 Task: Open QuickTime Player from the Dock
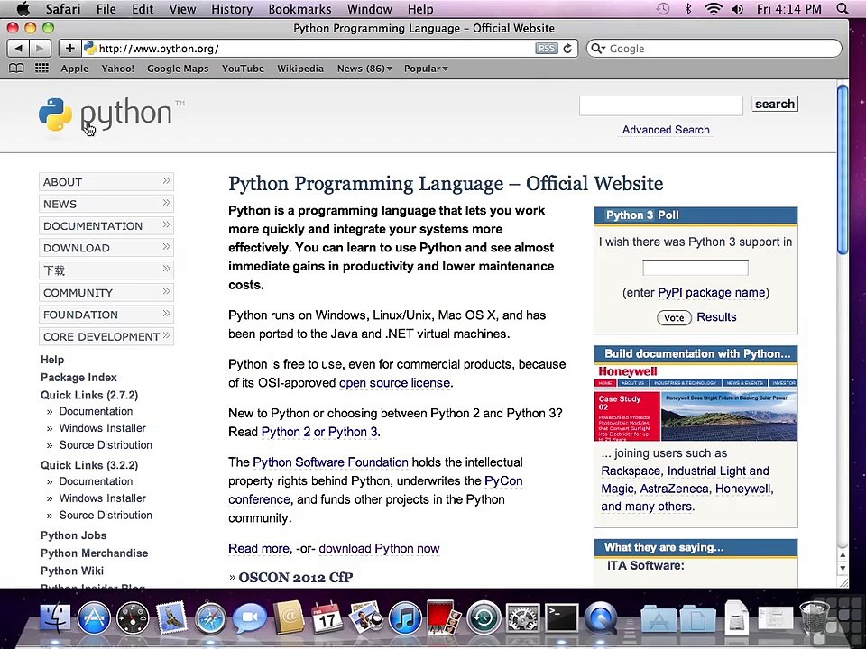601,617
